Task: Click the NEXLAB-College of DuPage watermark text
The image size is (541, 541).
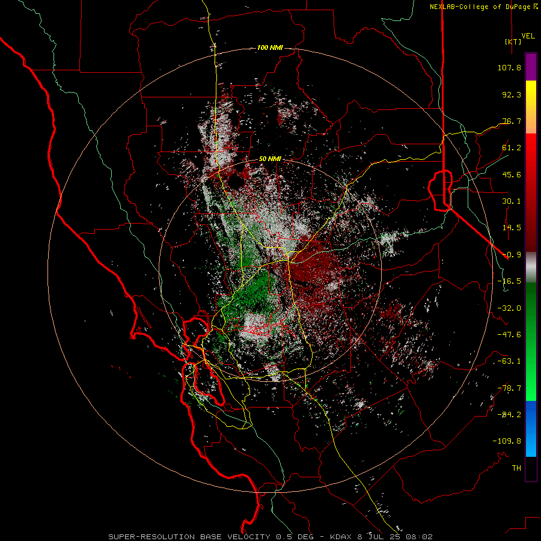Action: pos(483,7)
